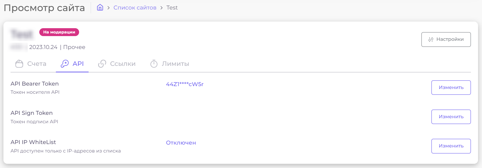The image size is (482, 168).
Task: Click the Test breadcrumb item
Action: click(x=172, y=8)
